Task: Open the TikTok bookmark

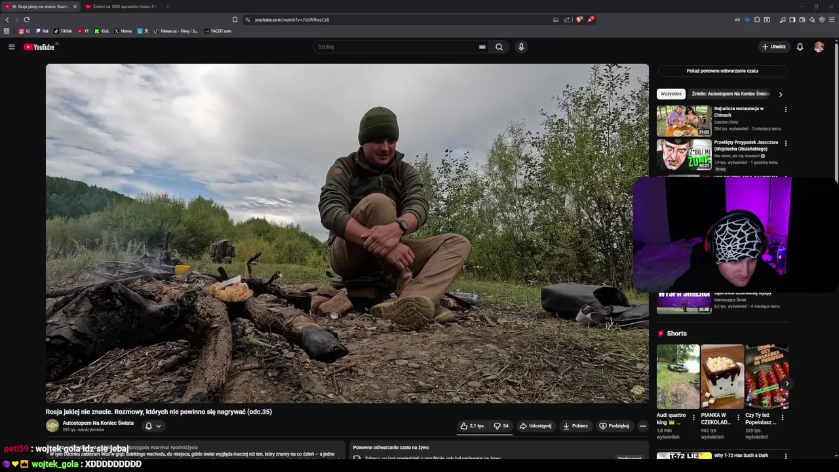Action: click(x=63, y=31)
